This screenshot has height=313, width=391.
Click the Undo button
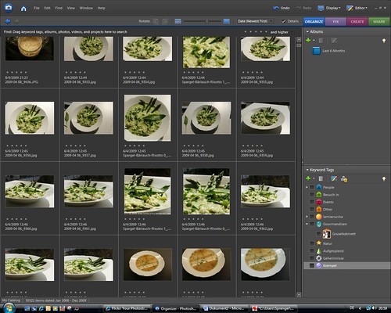tap(282, 8)
